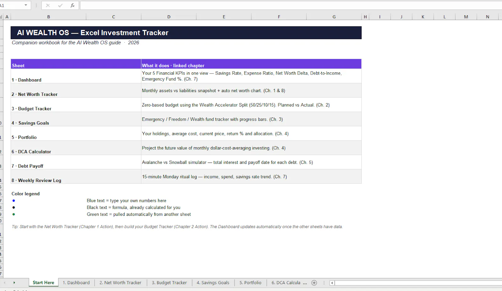Select column G header
The width and height of the screenshot is (502, 291).
click(334, 17)
